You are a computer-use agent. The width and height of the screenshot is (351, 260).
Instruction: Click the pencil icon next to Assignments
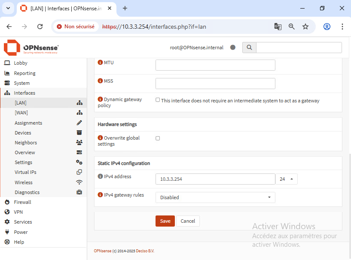(x=79, y=123)
